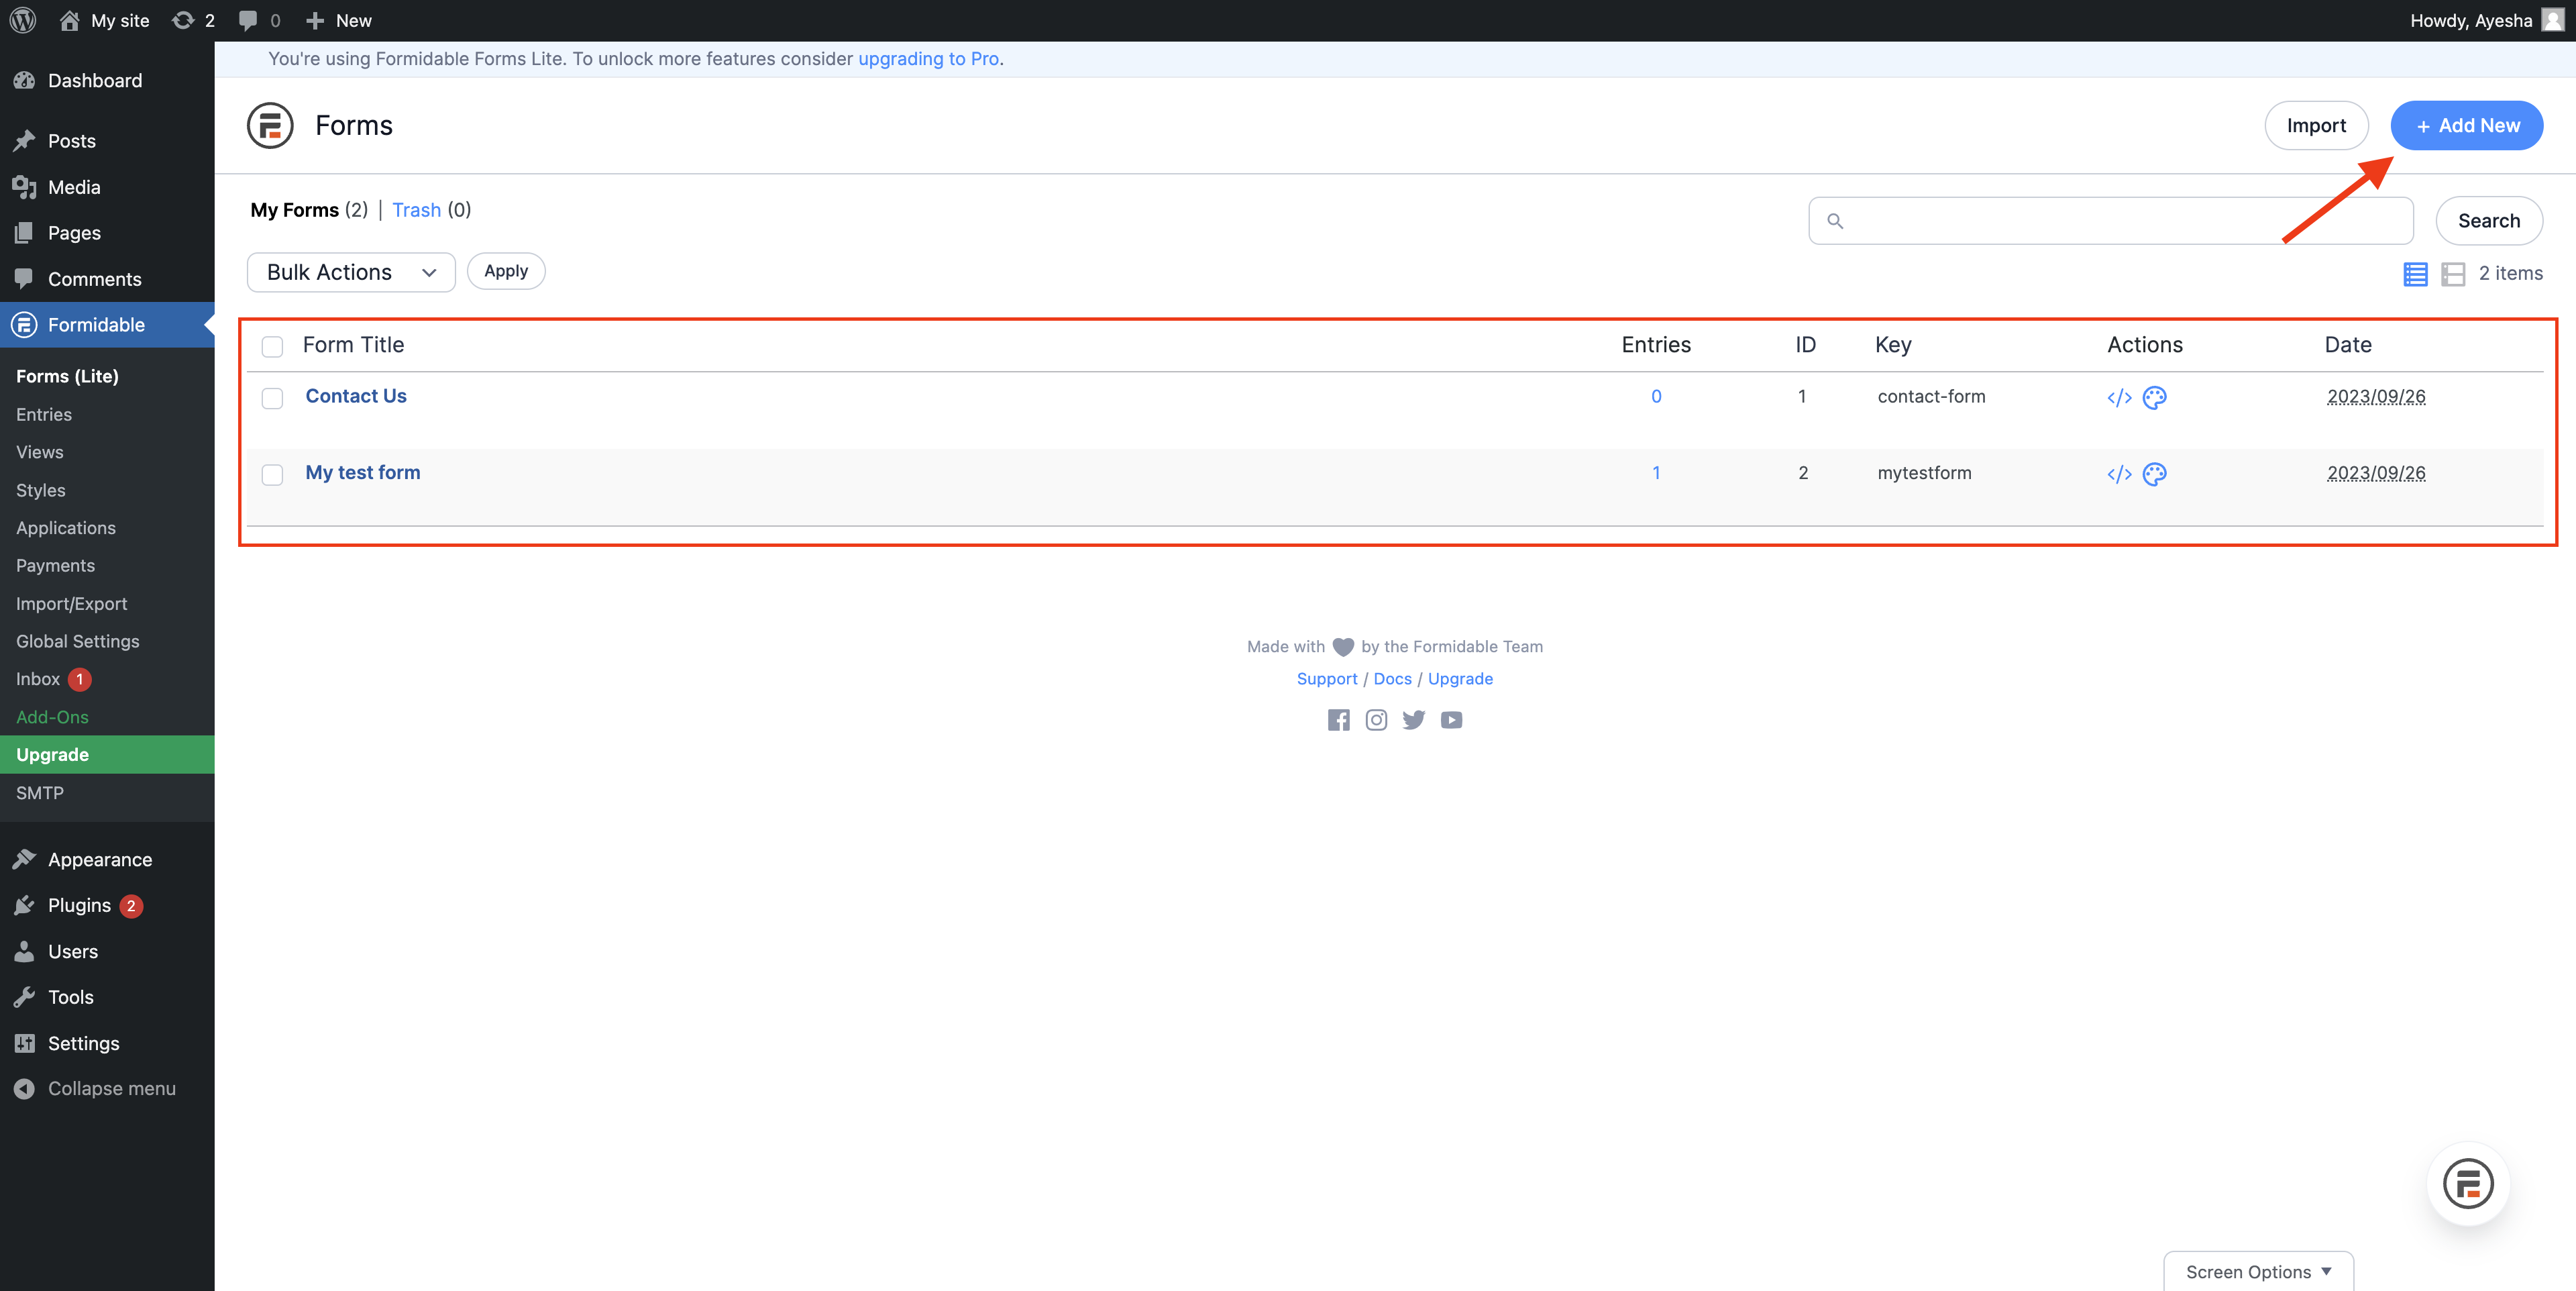Expand the Screen Options panel
The height and width of the screenshot is (1291, 2576).
2257,1271
